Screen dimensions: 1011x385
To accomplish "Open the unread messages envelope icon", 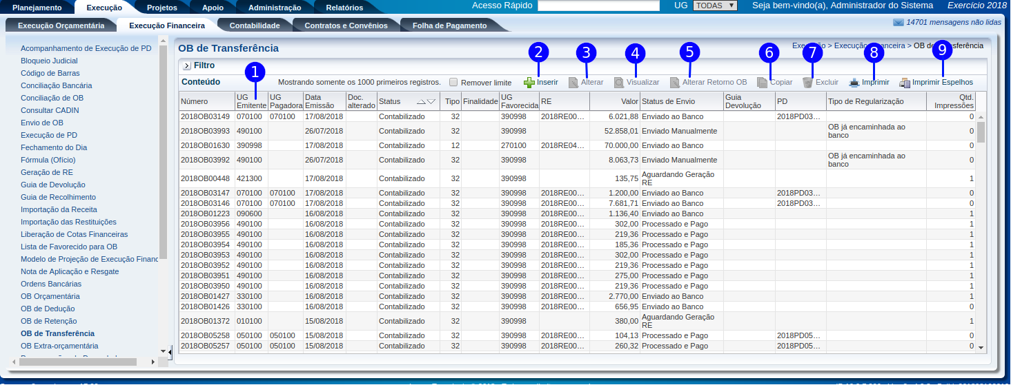I will coord(898,22).
